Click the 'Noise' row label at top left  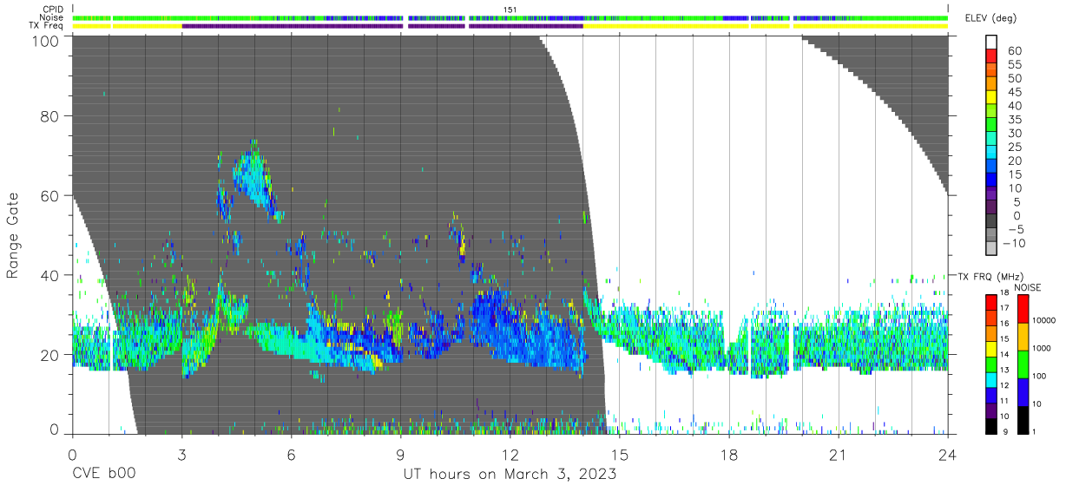(53, 17)
